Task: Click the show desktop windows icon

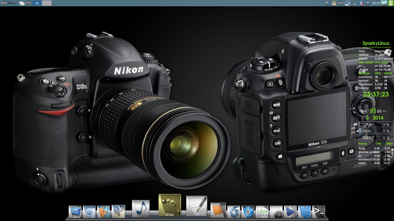Action: pos(22,3)
